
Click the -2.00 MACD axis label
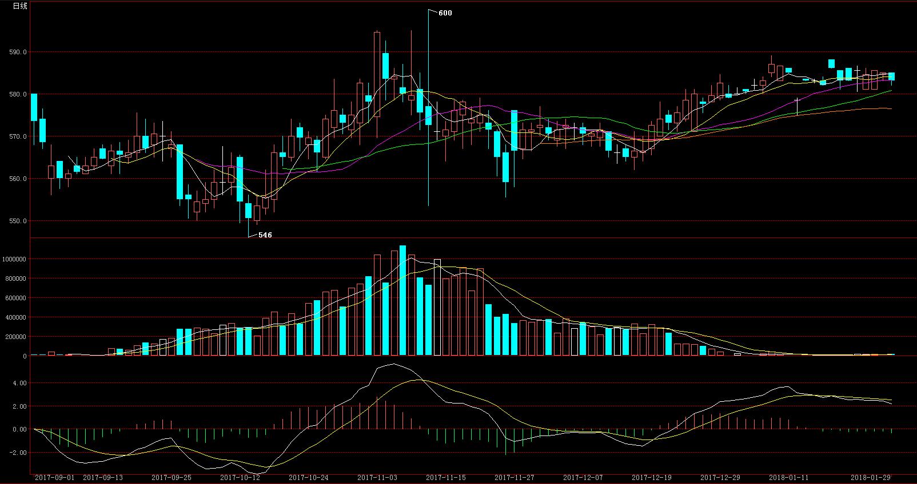(x=18, y=453)
